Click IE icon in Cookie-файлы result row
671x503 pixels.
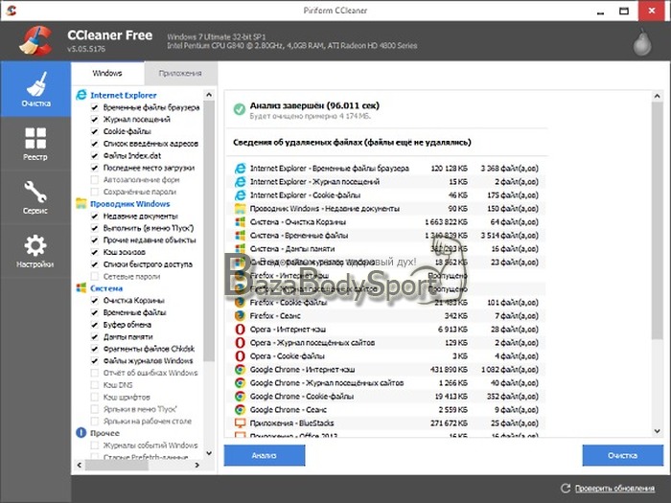(240, 195)
